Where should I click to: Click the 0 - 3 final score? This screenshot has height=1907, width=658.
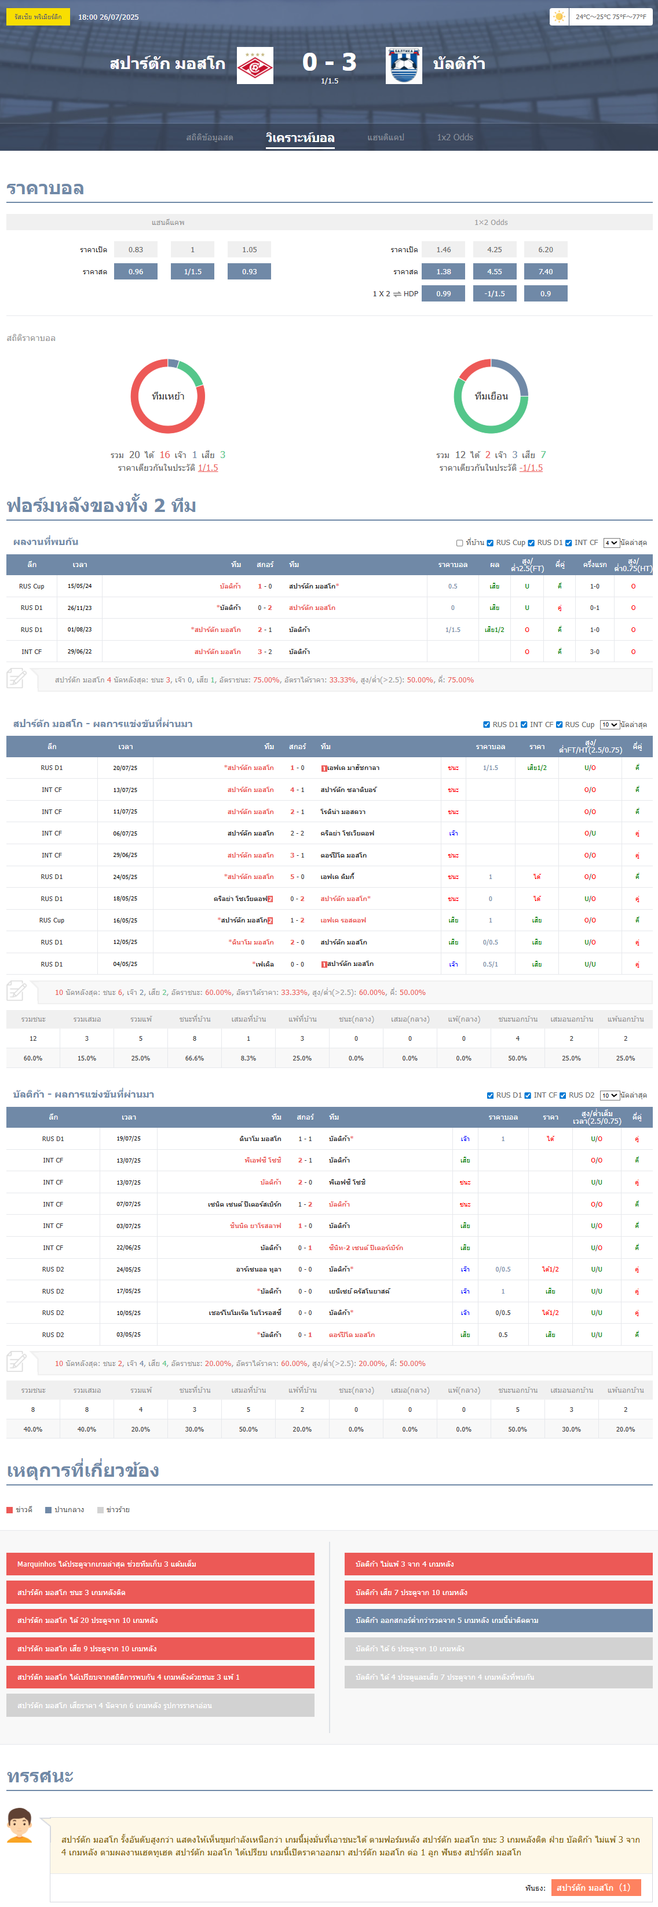pyautogui.click(x=330, y=62)
